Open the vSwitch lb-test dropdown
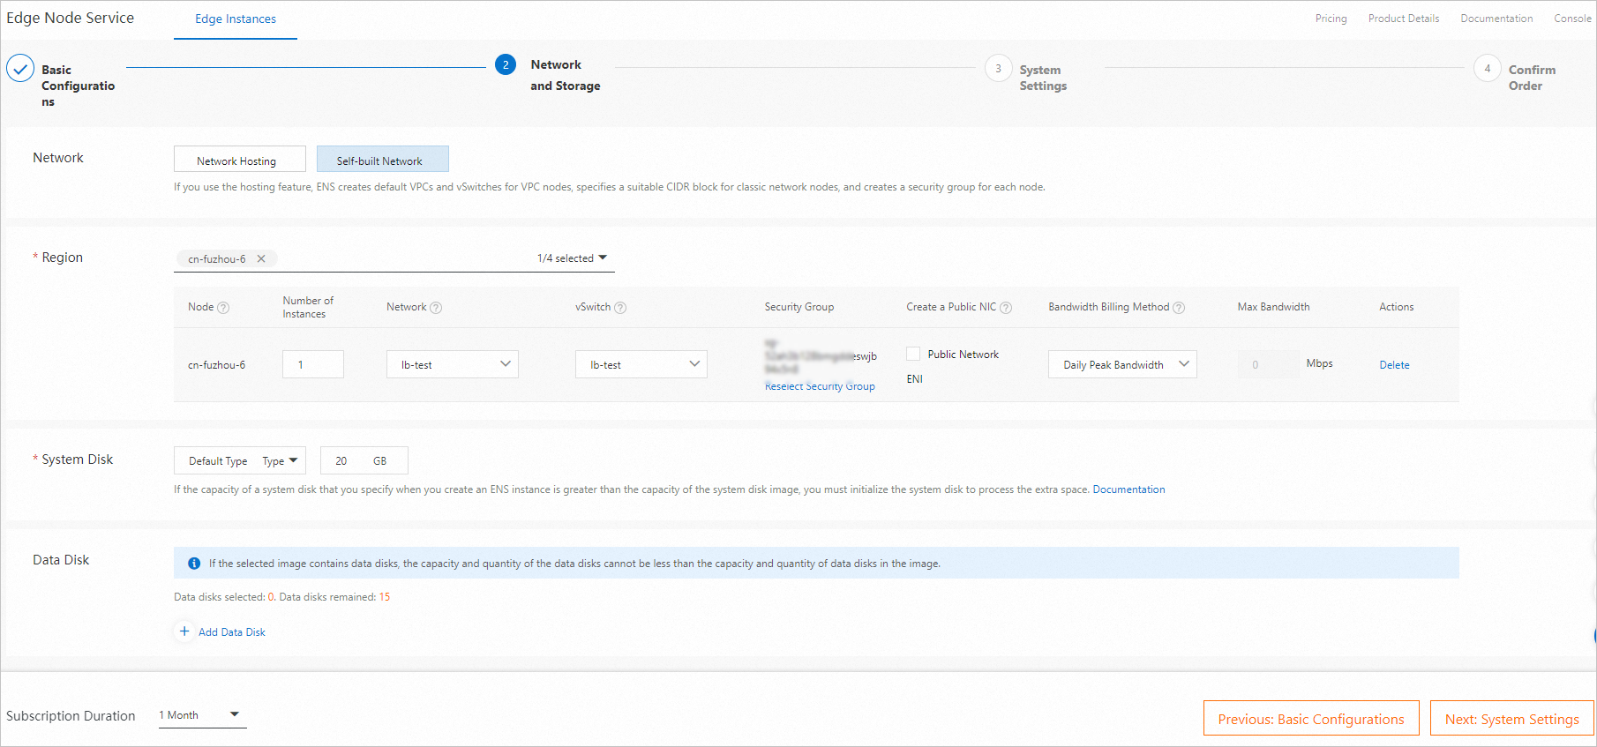Screen dimensions: 1597x747 pos(641,364)
